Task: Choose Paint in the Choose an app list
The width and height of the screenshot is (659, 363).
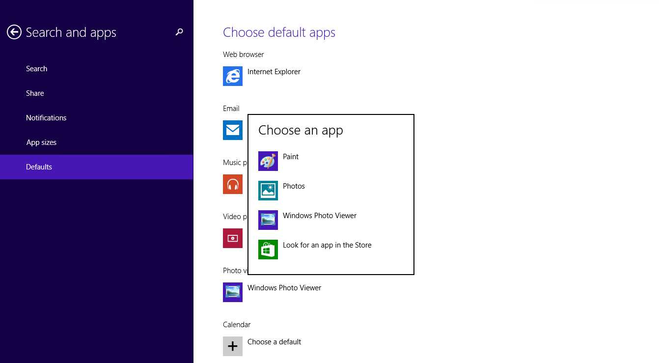Action: [x=331, y=161]
